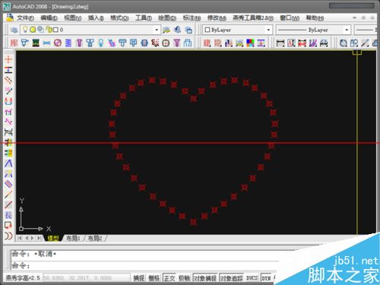The height and width of the screenshot is (285, 380).
Task: Toggle 栅格 grid display in status bar
Action: [x=154, y=278]
